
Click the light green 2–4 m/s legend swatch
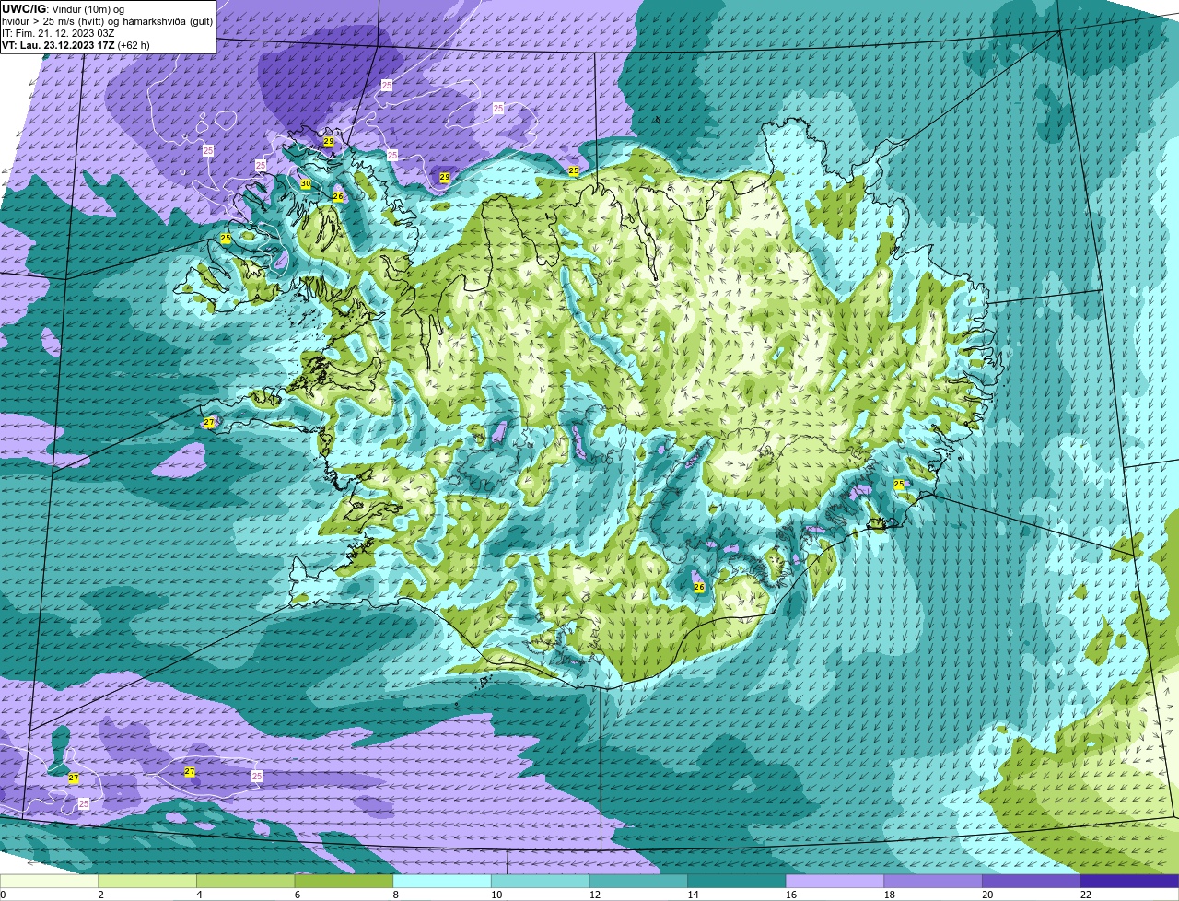pyautogui.click(x=147, y=881)
